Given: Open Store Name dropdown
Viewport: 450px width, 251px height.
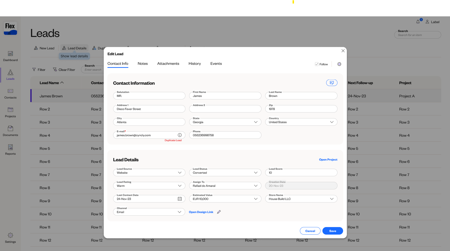Looking at the screenshot, I should 301,199.
